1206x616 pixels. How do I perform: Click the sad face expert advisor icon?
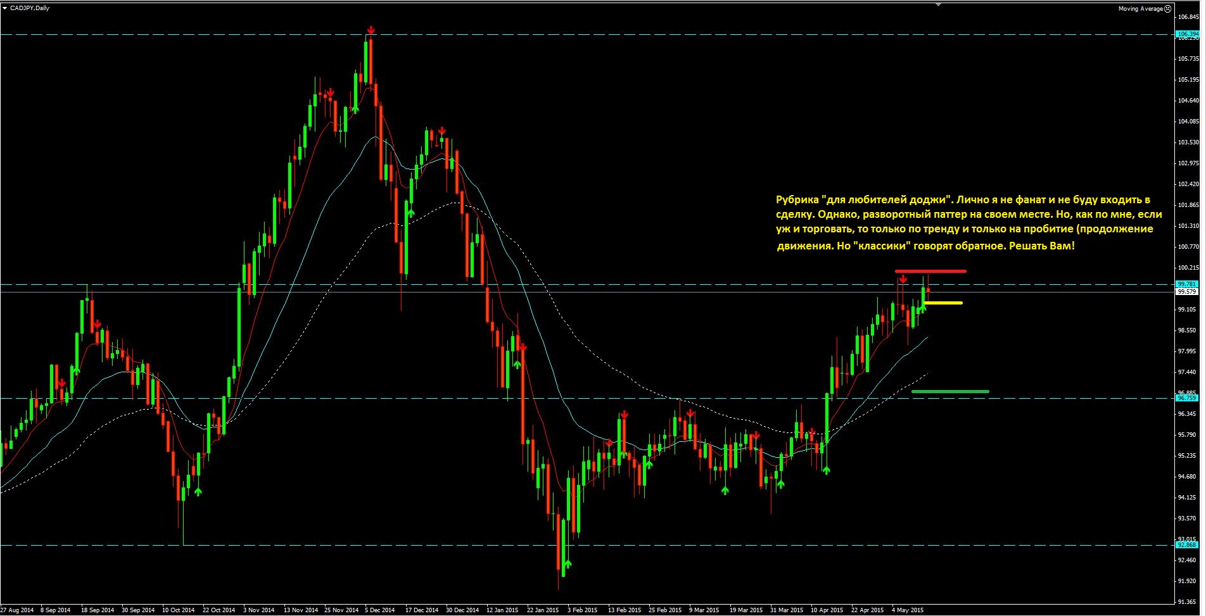pyautogui.click(x=1168, y=9)
